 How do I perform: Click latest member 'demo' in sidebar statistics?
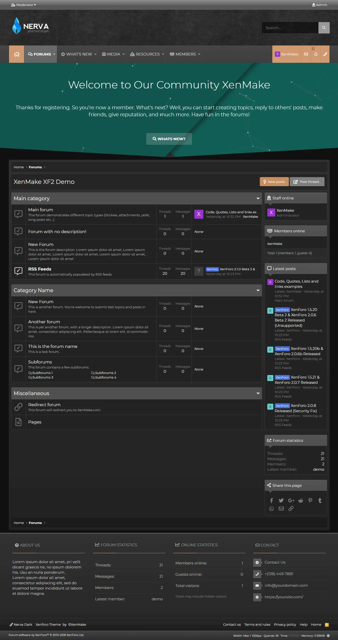coord(318,469)
